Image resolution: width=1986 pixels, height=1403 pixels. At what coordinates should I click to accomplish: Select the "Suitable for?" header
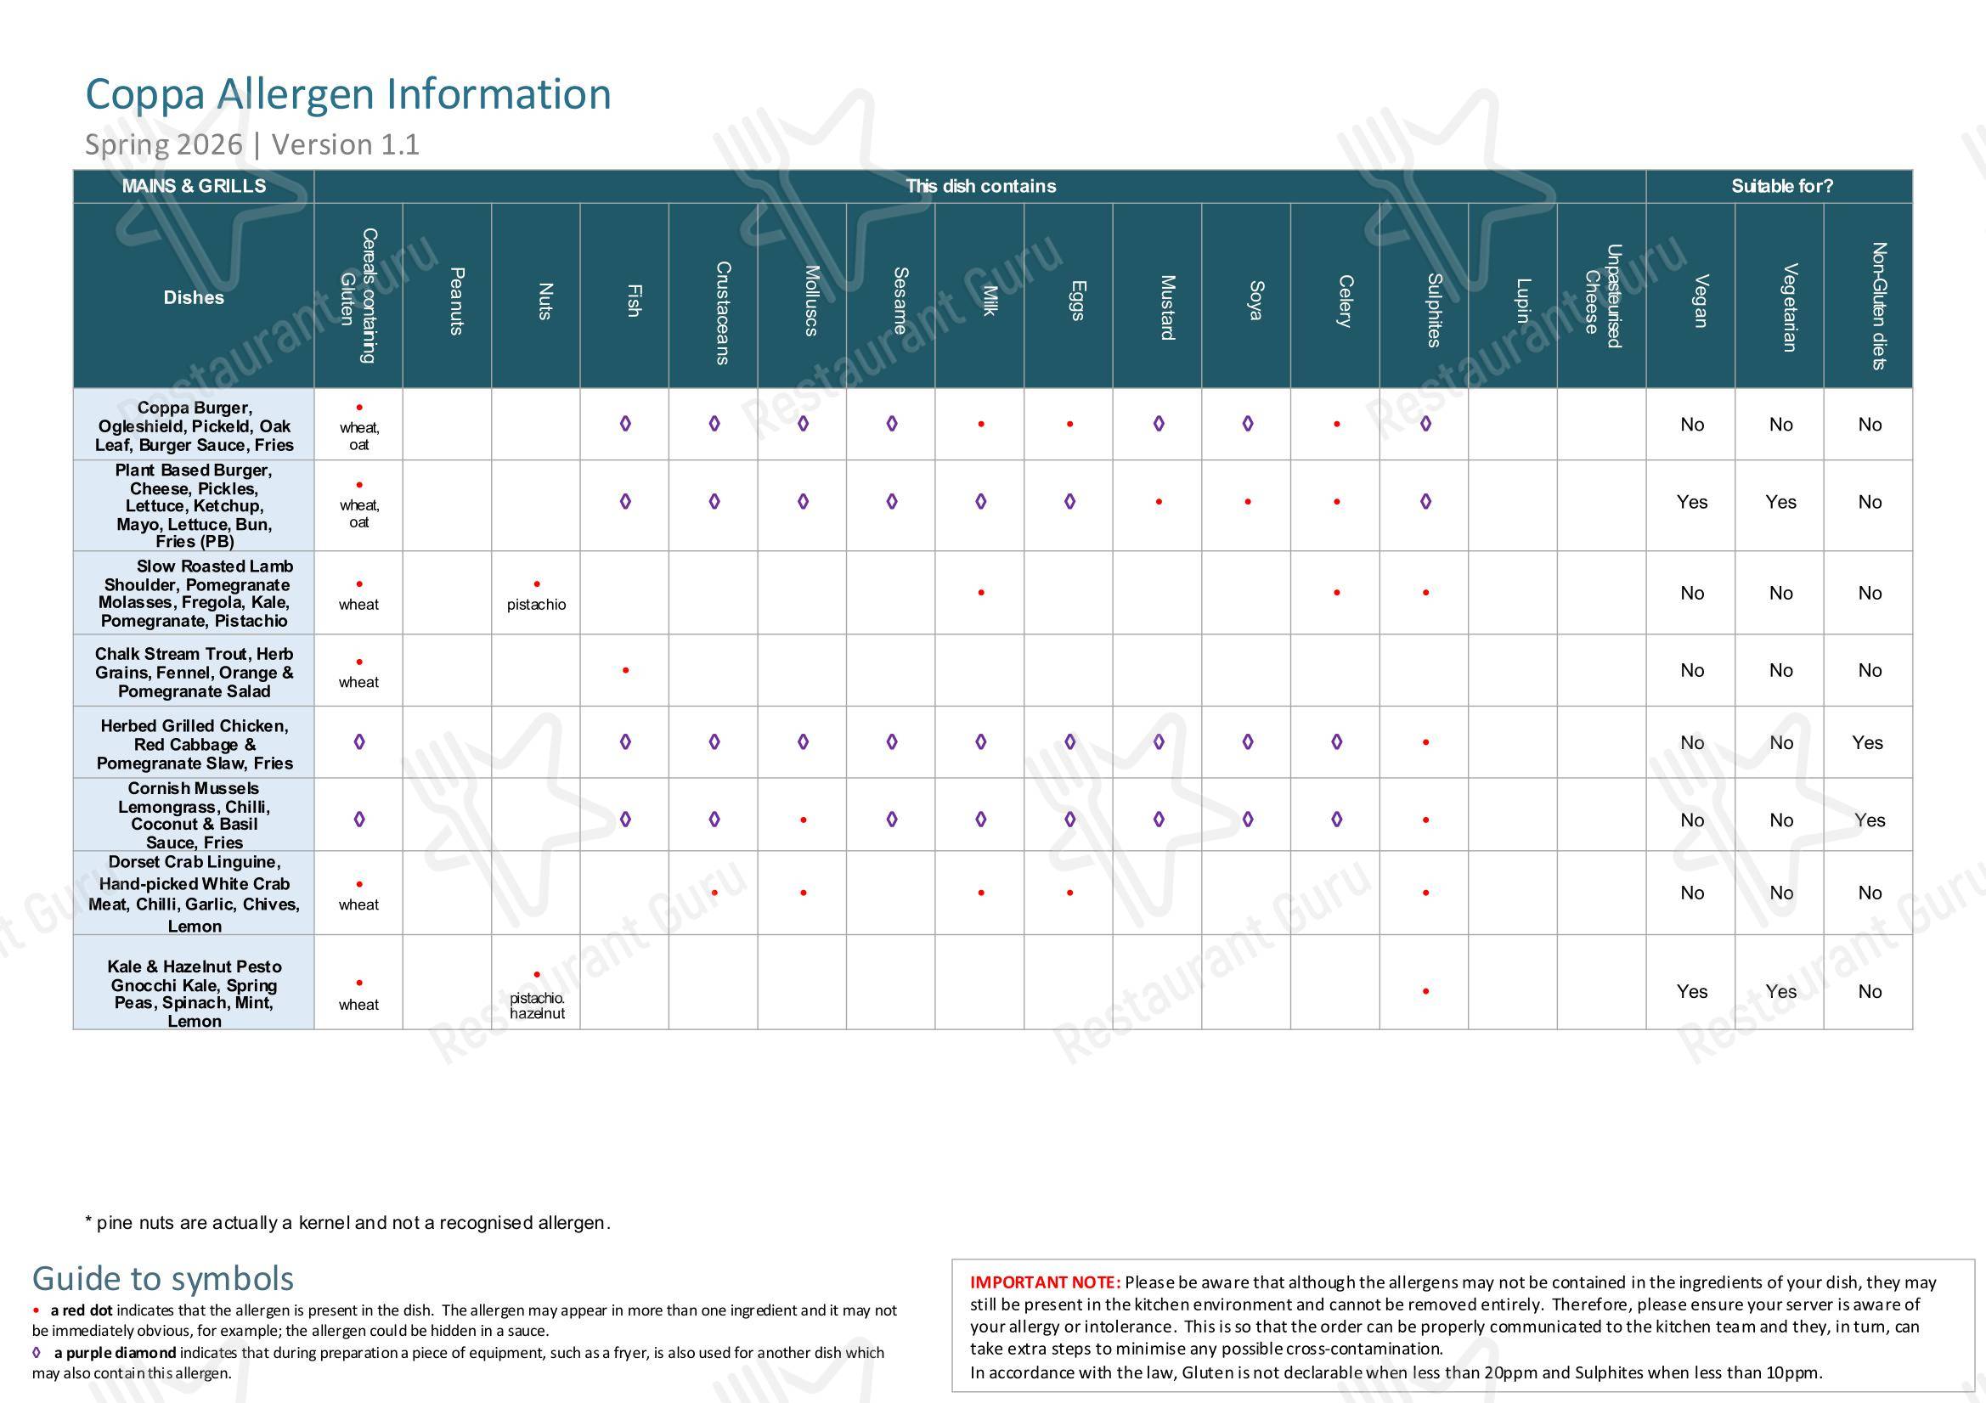coord(1780,186)
